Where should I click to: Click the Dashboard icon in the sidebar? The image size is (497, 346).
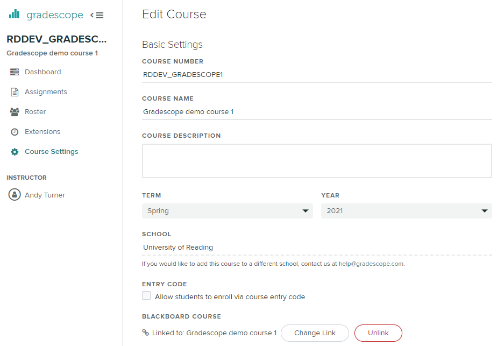click(x=15, y=72)
